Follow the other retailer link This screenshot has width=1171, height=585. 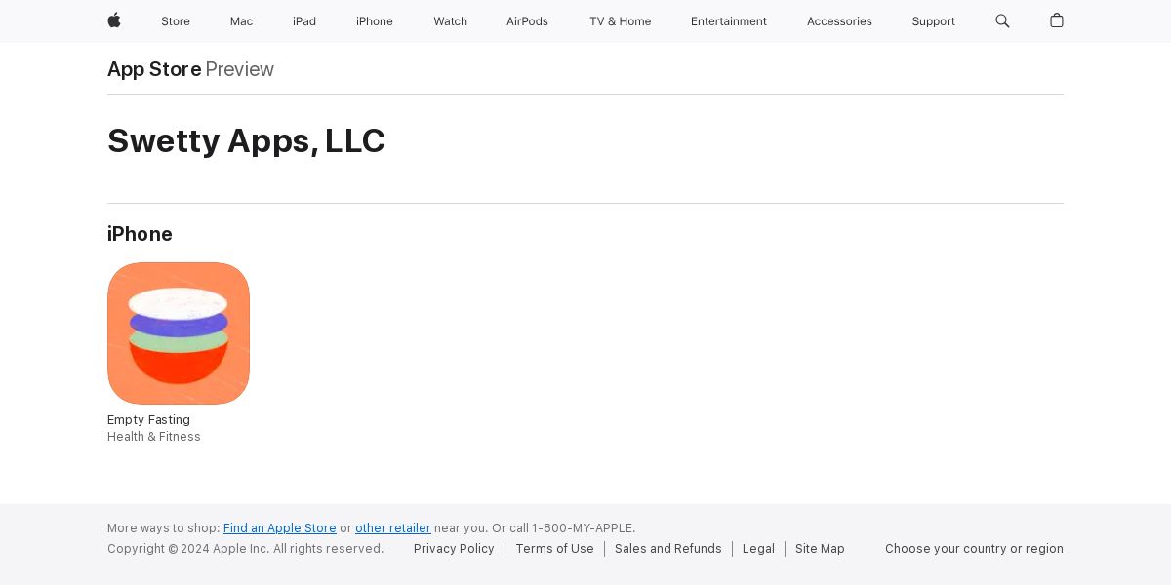[x=393, y=528]
